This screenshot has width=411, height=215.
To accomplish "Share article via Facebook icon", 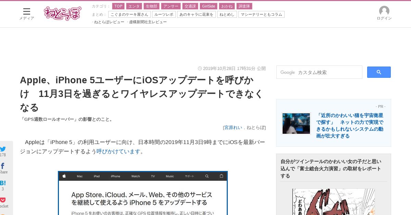I will 3,166.
